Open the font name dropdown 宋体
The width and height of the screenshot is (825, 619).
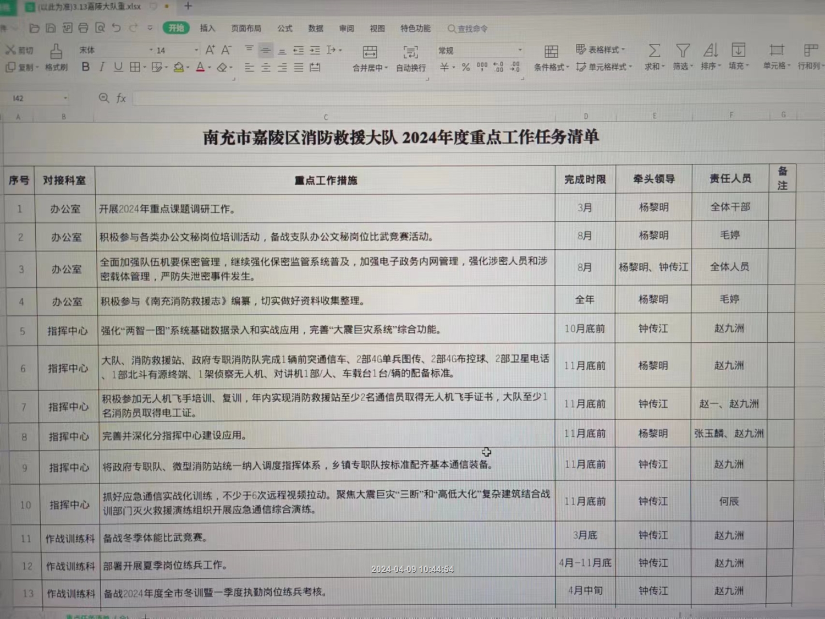151,50
